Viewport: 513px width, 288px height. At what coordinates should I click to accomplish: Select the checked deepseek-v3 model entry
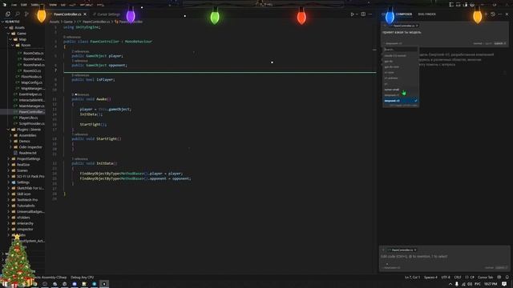pos(401,101)
